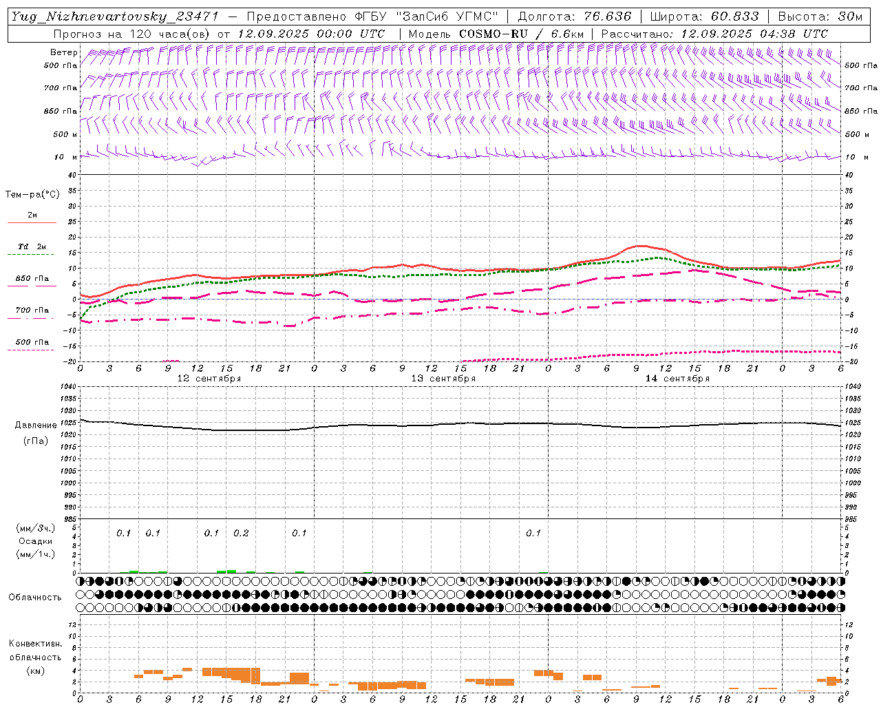The image size is (881, 705).
Task: Click the 850 гПа temperature legend entry
Action: [32, 279]
